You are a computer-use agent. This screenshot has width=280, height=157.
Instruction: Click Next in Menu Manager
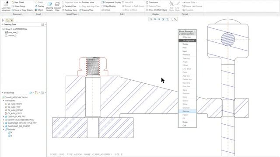[187, 51]
